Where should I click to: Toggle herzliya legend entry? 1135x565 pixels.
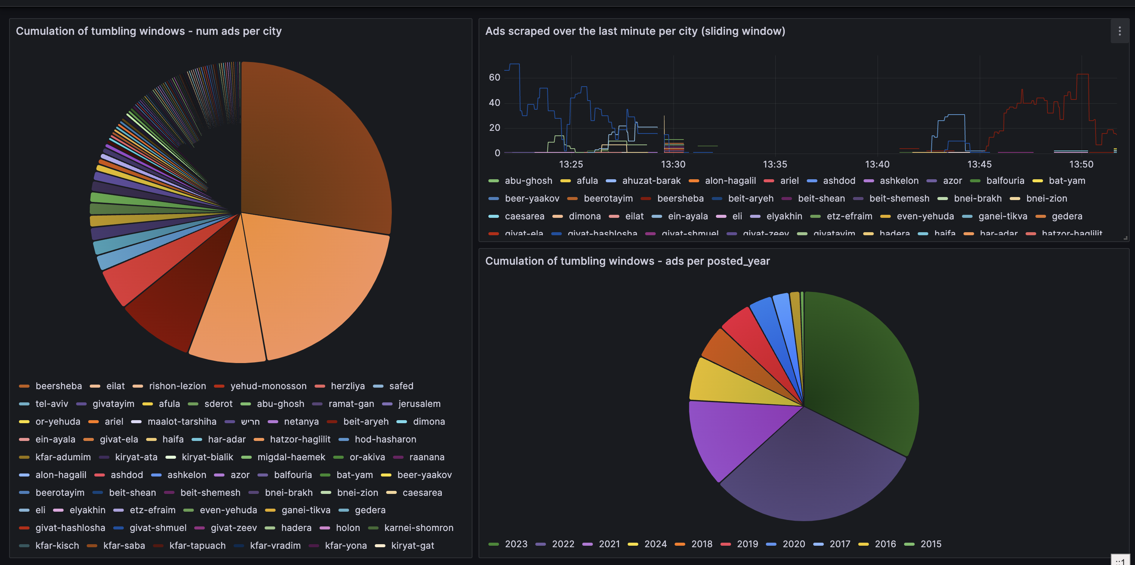pos(348,386)
